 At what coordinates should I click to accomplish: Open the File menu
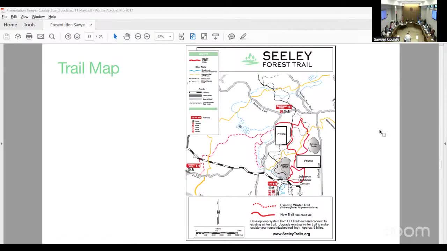pos(5,17)
